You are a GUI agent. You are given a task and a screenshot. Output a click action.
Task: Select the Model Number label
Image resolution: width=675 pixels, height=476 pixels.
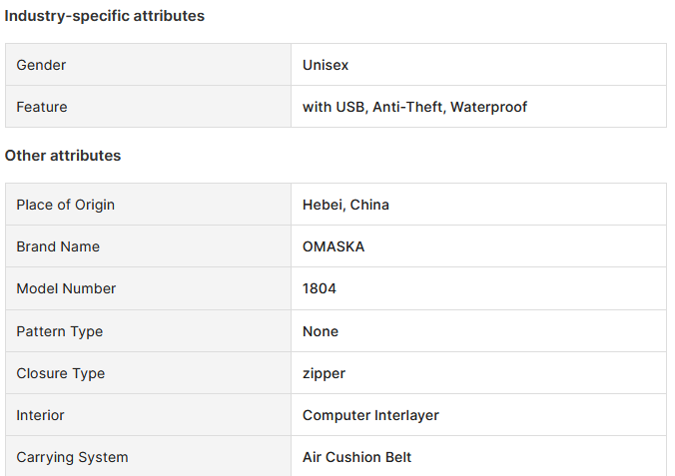[66, 288]
